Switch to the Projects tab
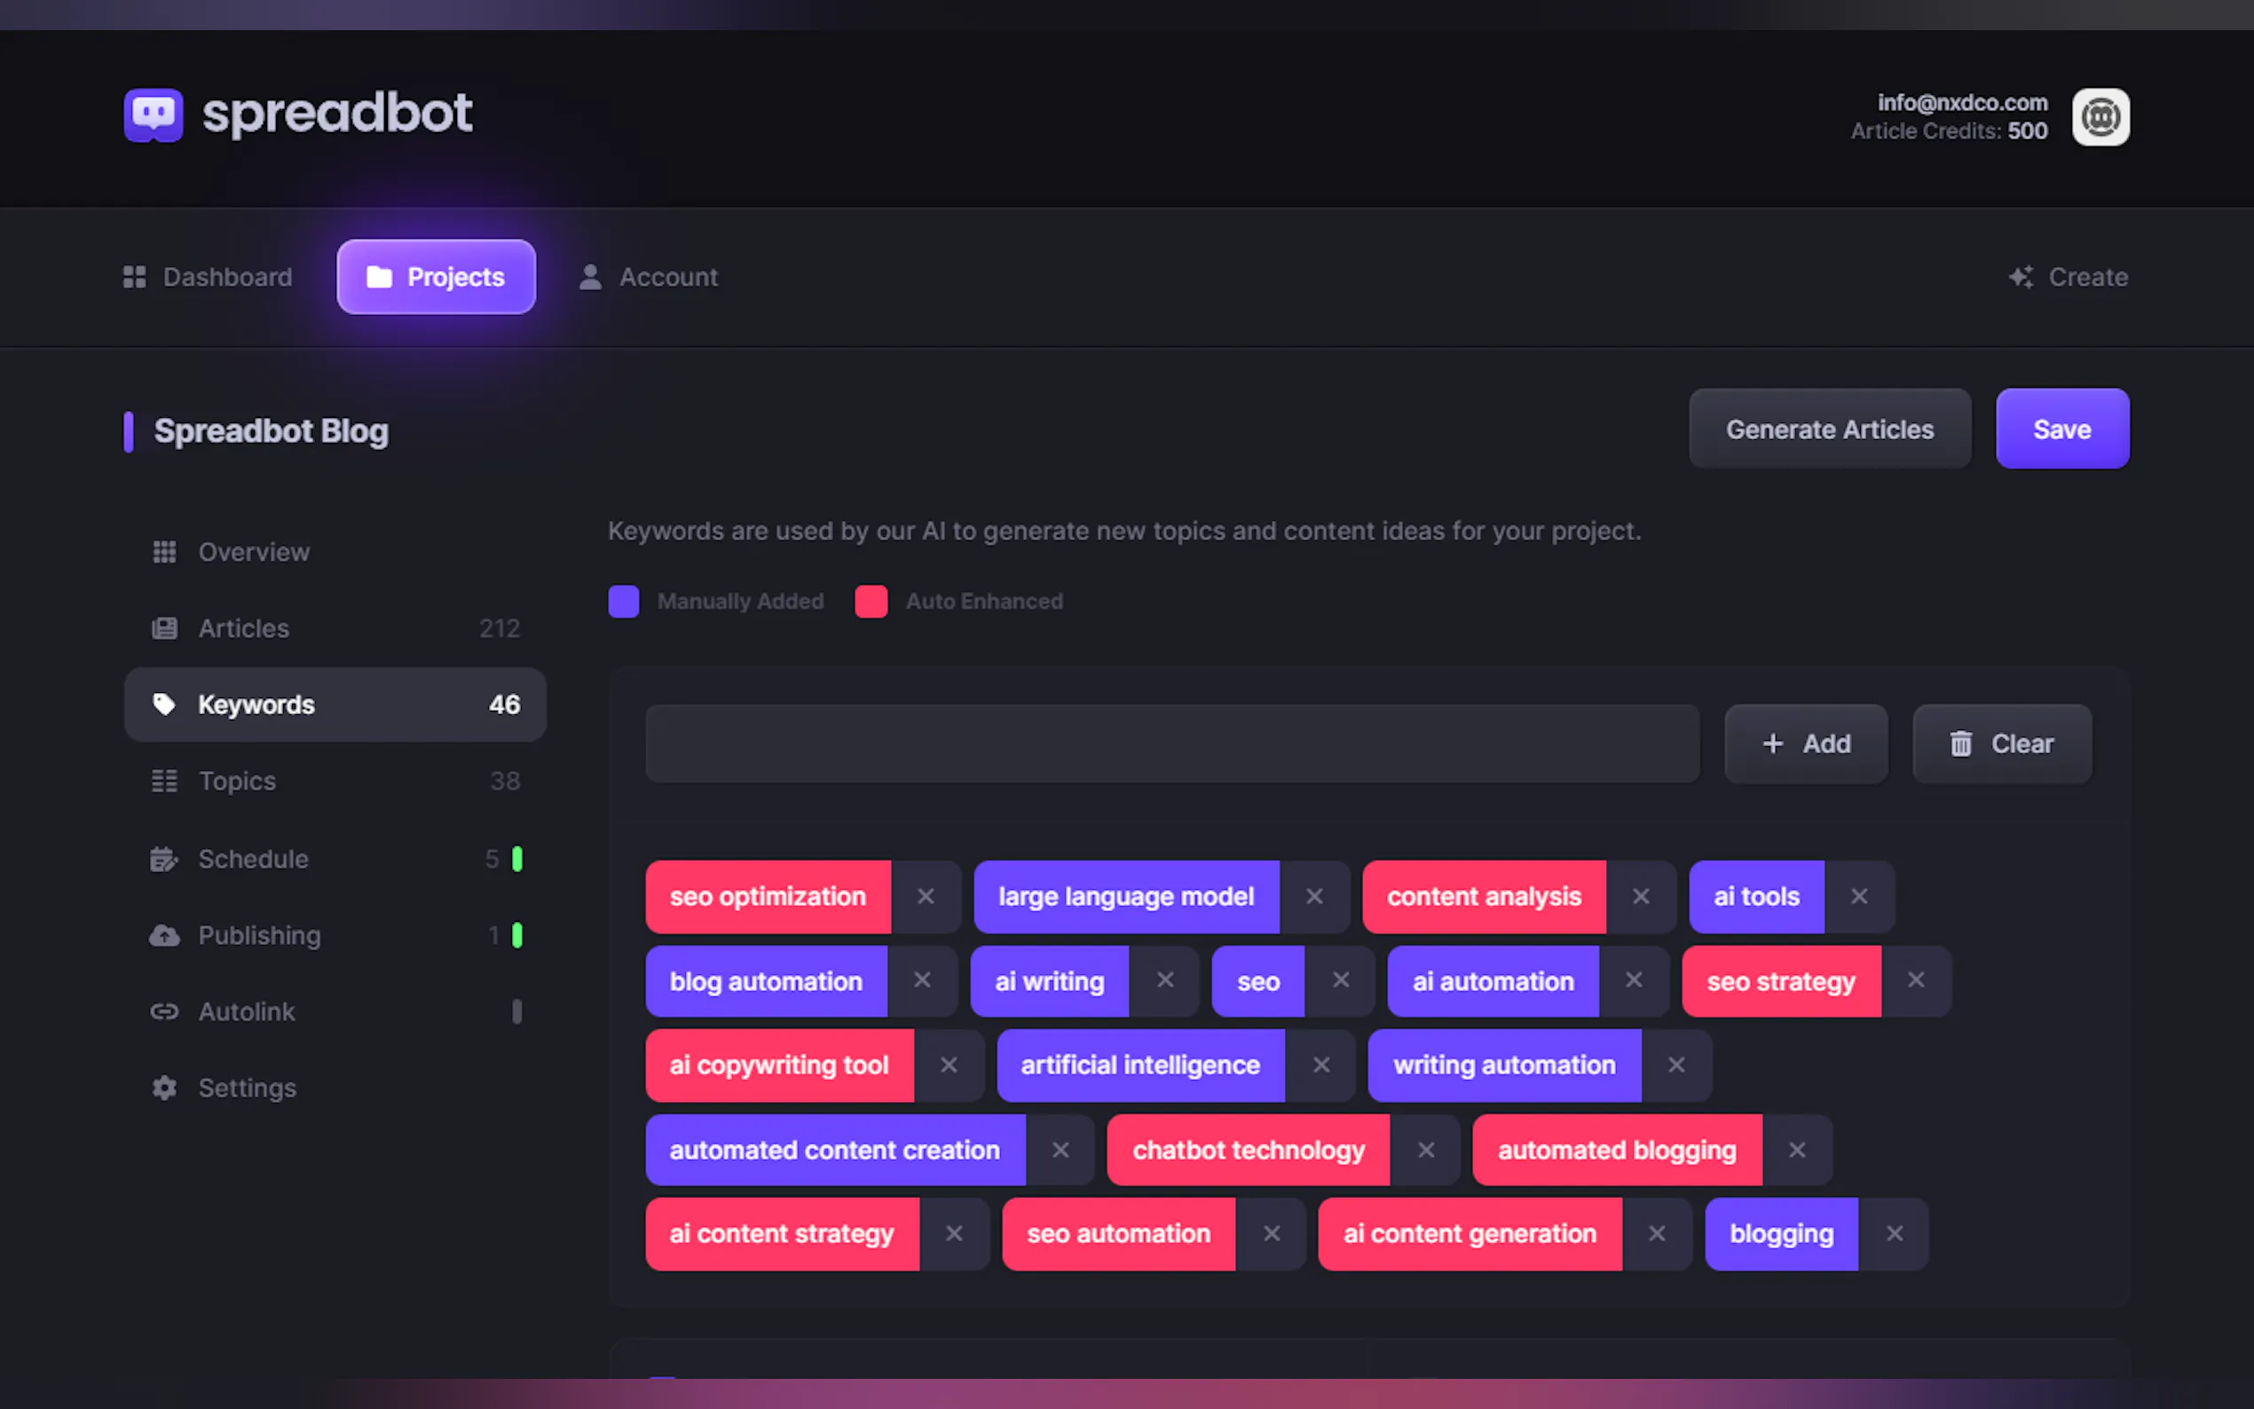 (x=436, y=277)
